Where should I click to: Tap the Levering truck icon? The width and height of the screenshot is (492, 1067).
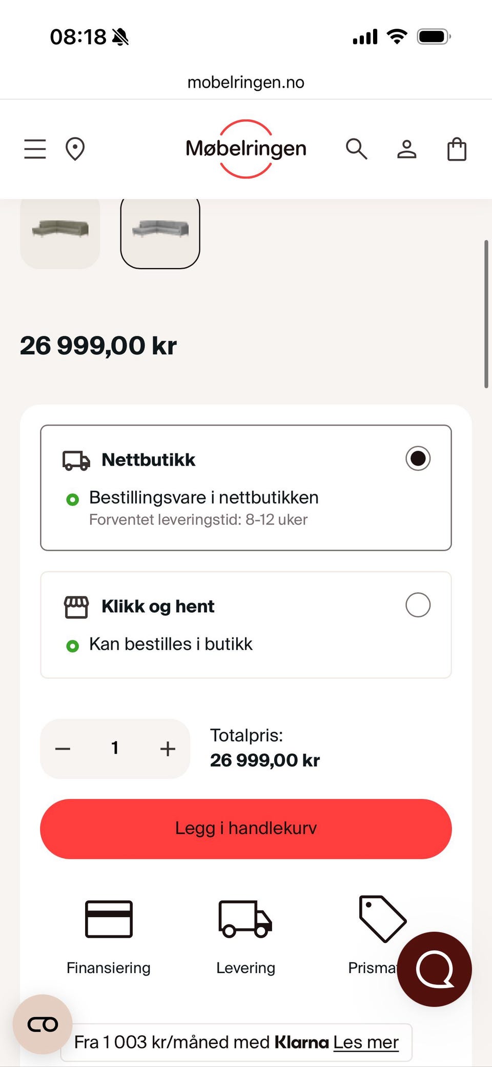[x=245, y=919]
